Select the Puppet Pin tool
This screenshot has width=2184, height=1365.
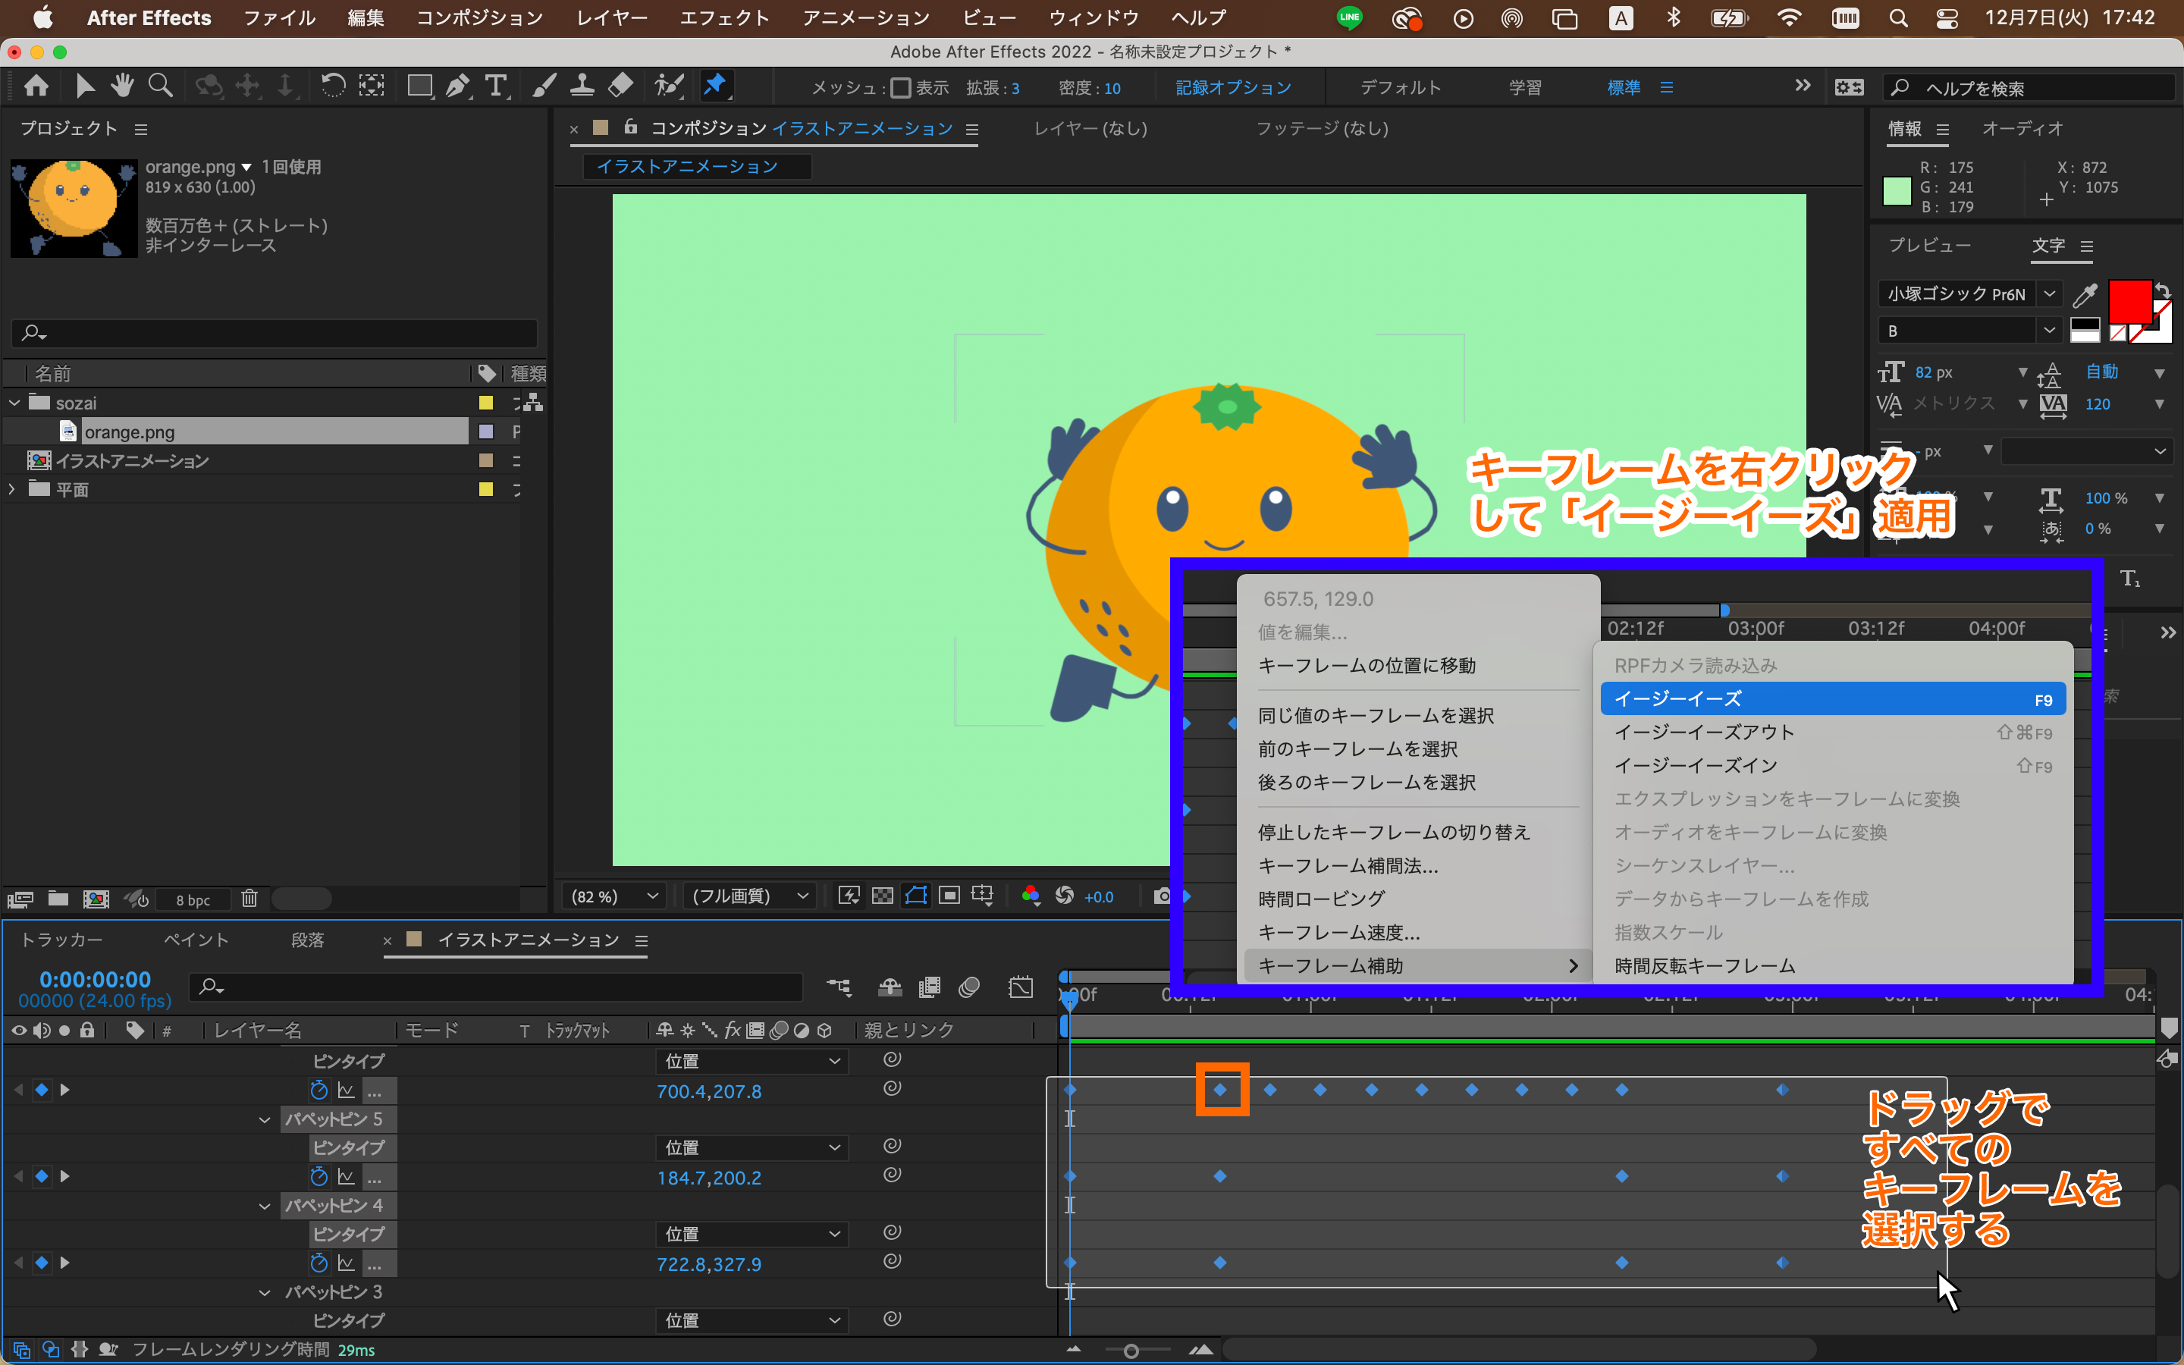(715, 86)
